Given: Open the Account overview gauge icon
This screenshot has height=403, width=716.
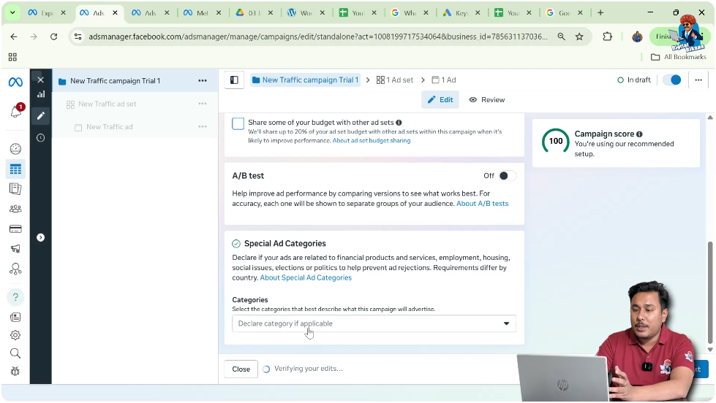Looking at the screenshot, I should [15, 149].
